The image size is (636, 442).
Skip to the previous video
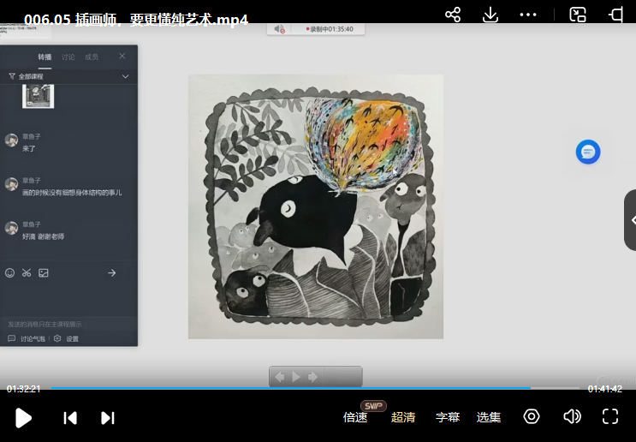(70, 418)
